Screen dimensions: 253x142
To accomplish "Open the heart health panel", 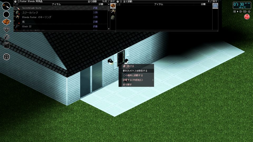I will coord(7,29).
